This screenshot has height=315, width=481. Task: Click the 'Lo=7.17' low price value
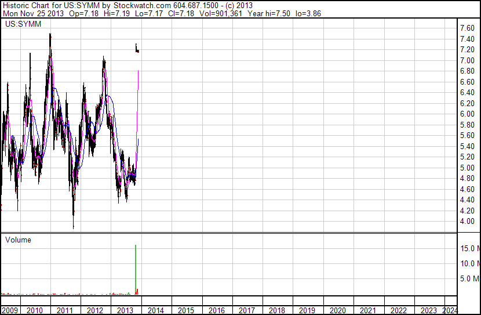click(149, 13)
